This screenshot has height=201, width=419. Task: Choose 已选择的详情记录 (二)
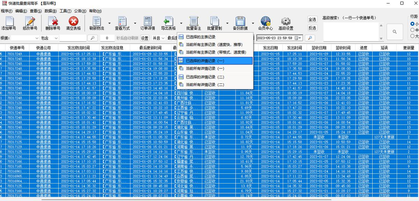(215, 77)
